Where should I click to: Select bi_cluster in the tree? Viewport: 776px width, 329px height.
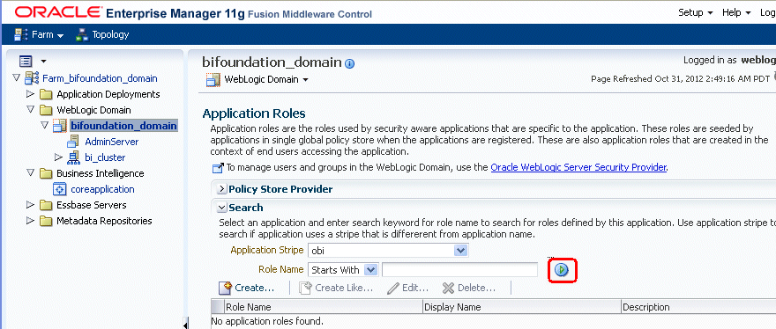click(105, 157)
